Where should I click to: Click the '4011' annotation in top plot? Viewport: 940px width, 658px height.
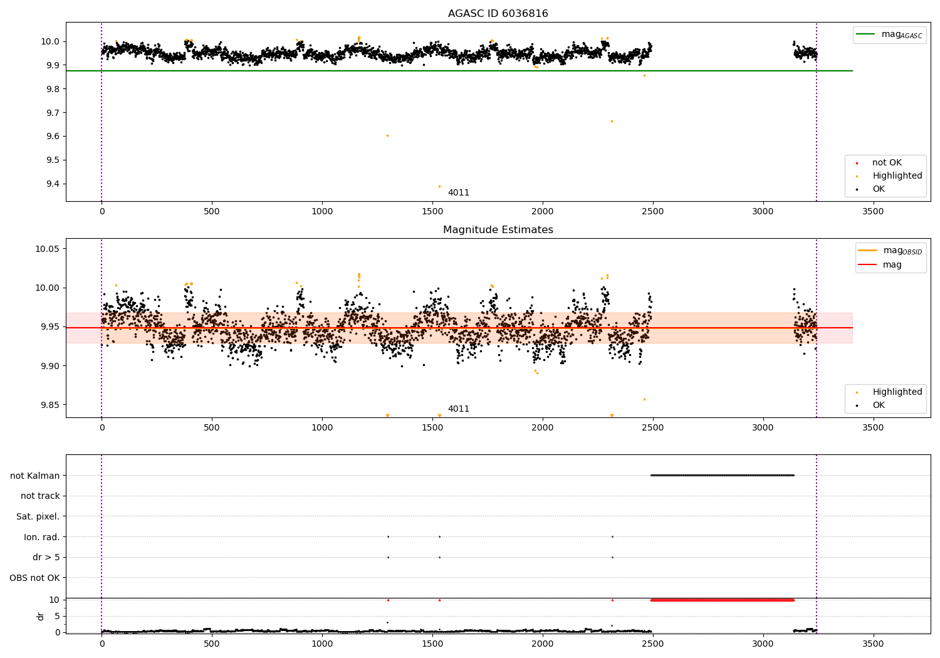[x=459, y=193]
